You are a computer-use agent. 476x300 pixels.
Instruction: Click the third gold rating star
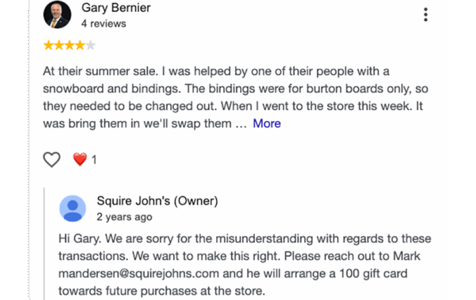pyautogui.click(x=69, y=46)
